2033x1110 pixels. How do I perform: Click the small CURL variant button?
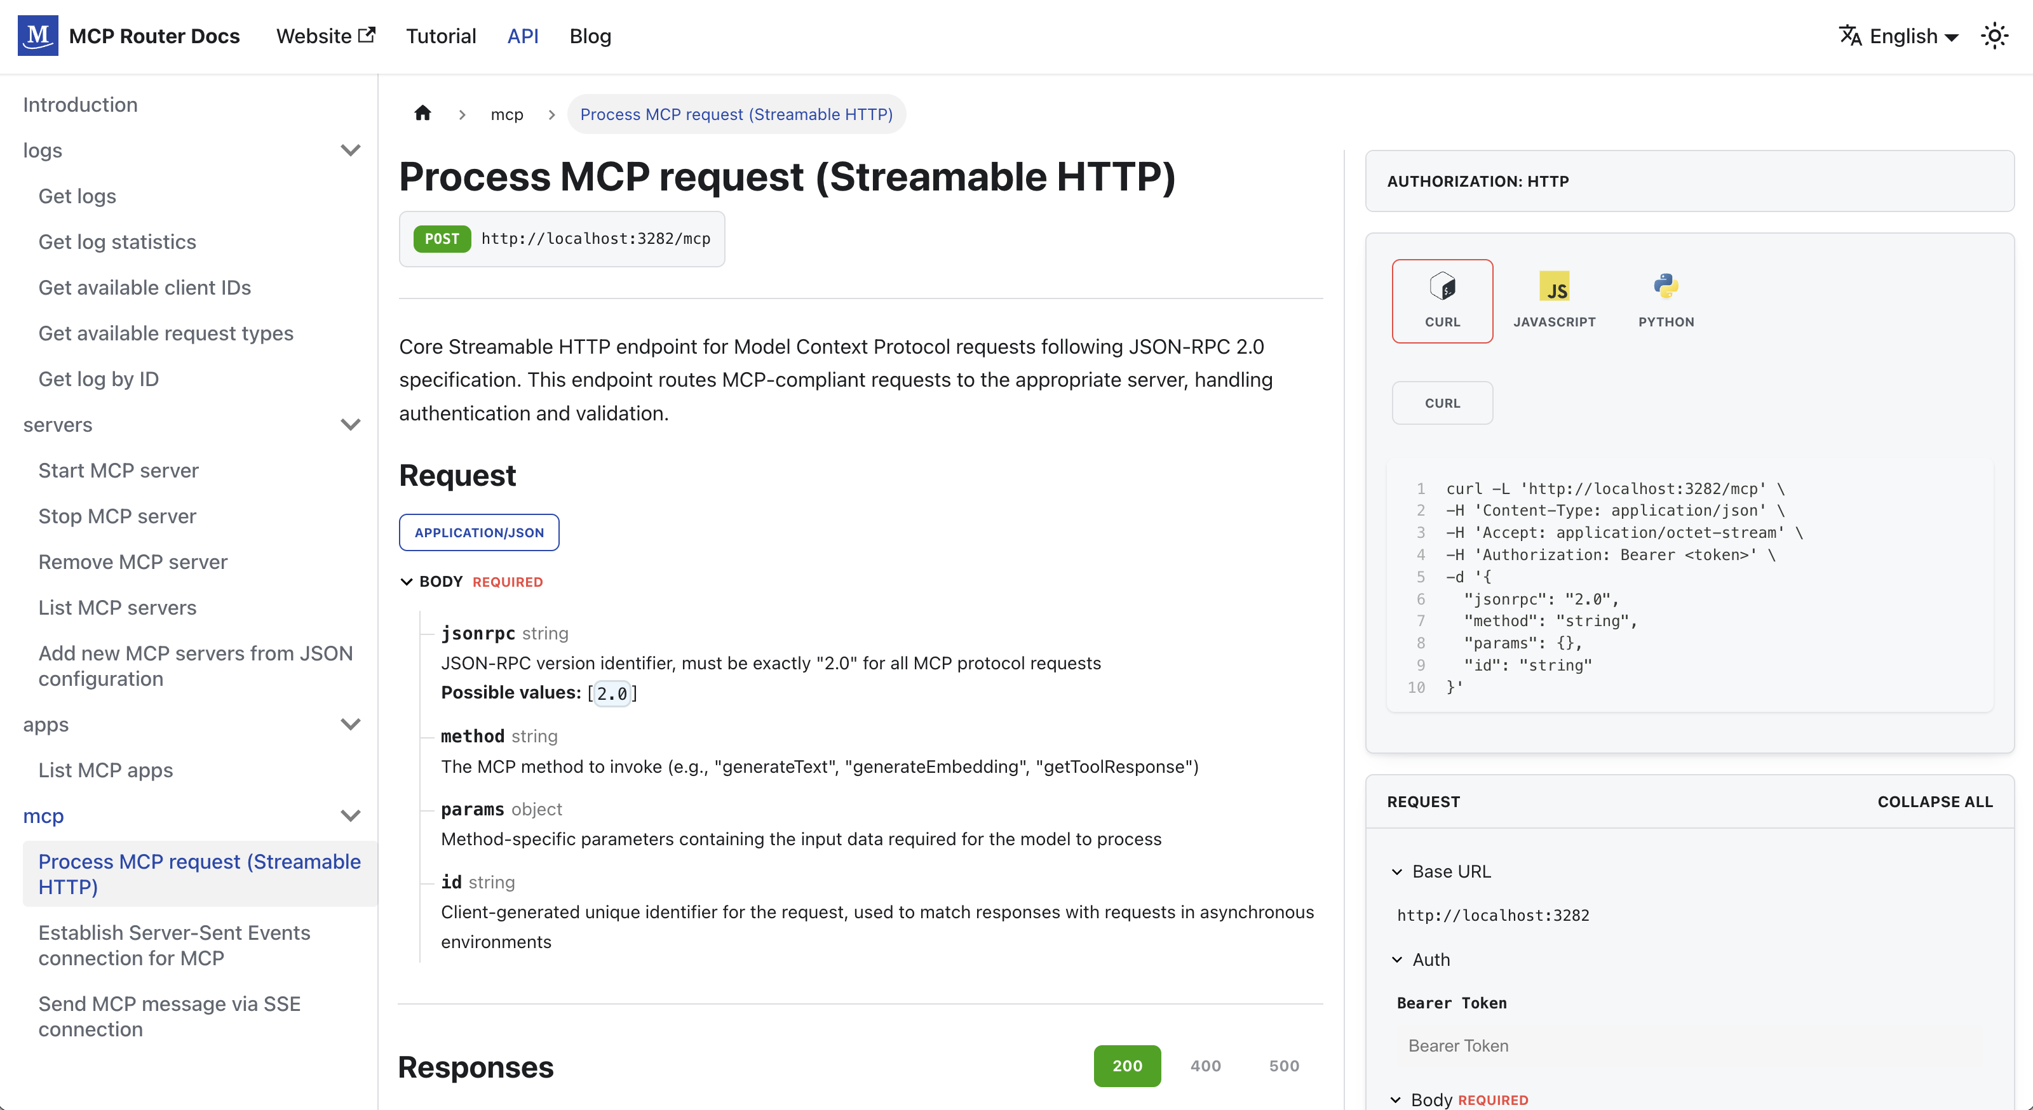point(1442,403)
